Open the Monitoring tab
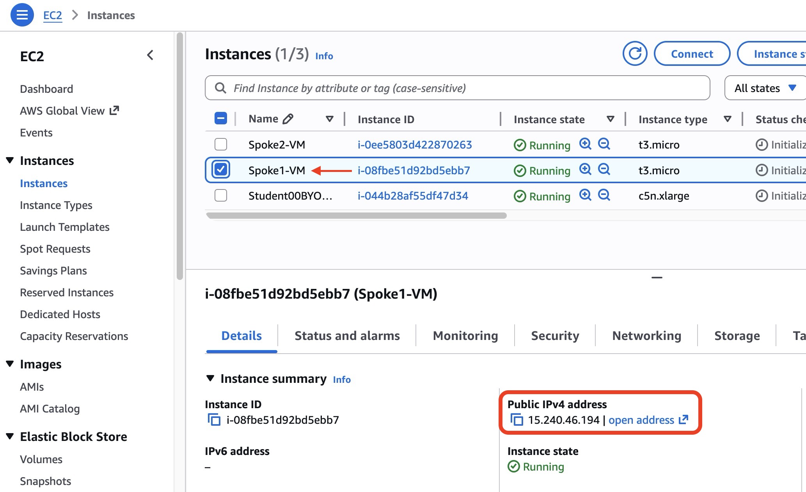Screen dimensions: 806x492 click(465, 336)
